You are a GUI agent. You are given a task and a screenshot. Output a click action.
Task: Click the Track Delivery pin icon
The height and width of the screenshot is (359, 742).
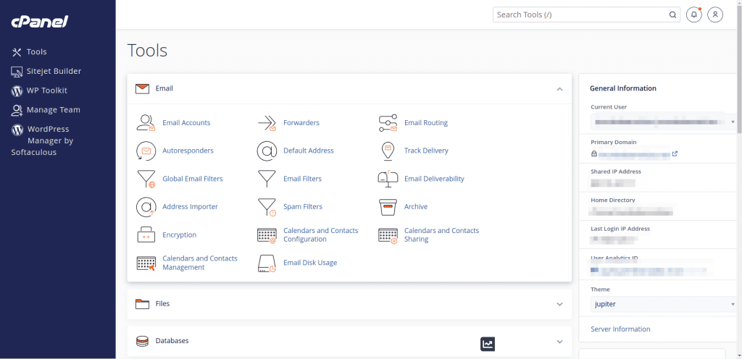click(x=388, y=151)
